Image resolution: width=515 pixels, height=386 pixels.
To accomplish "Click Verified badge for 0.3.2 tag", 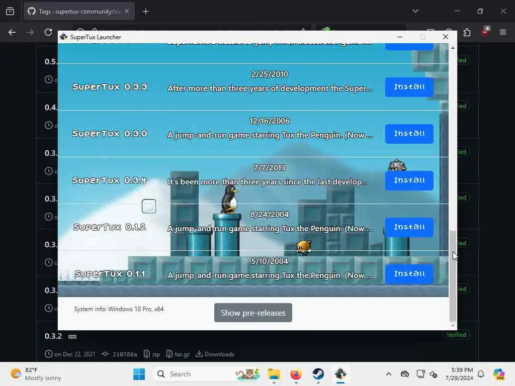I will coord(456,335).
